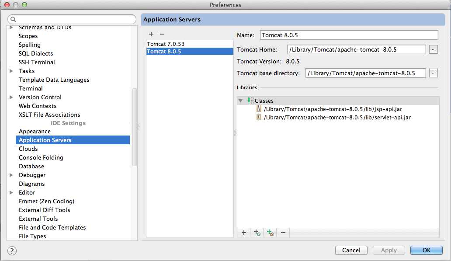Open Web Contexts settings

[38, 106]
